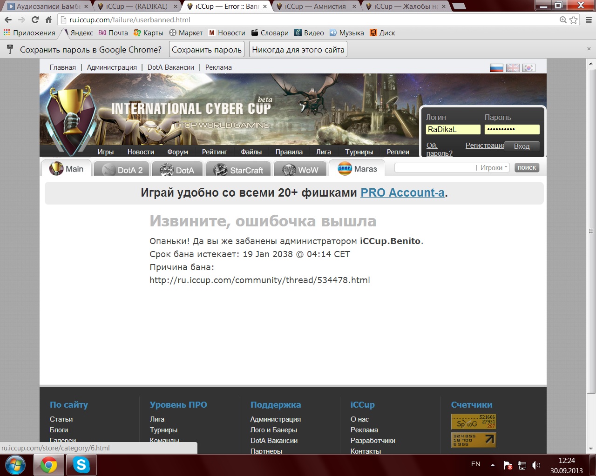This screenshot has width=596, height=476.
Task: Open the Яндекс bookmark
Action: (x=78, y=33)
